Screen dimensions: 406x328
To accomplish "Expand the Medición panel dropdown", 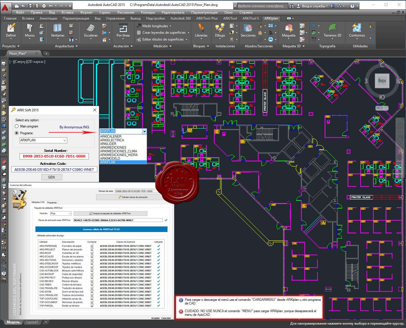I will 163,46.
